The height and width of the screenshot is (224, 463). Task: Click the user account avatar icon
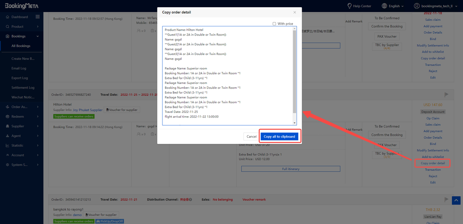417,6
